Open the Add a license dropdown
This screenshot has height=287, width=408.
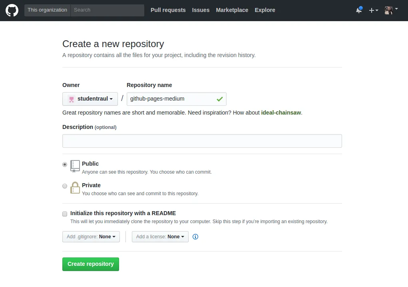160,237
